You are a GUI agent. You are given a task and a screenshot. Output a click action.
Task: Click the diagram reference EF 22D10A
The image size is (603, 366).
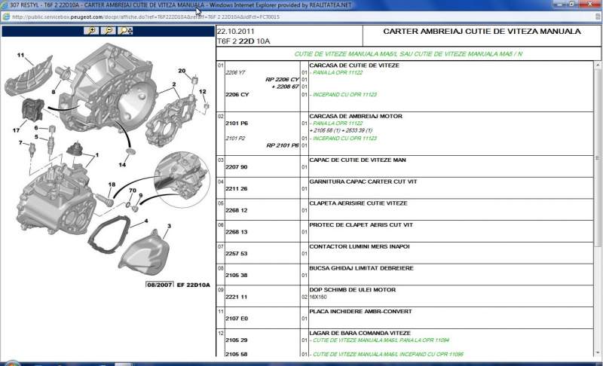[194, 285]
